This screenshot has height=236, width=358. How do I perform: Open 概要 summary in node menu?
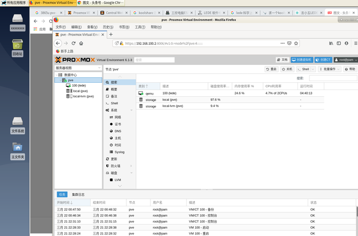[x=120, y=89]
